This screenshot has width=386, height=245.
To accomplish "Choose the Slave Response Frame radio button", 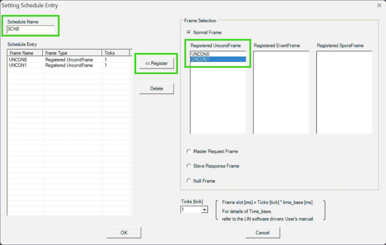I will (189, 166).
